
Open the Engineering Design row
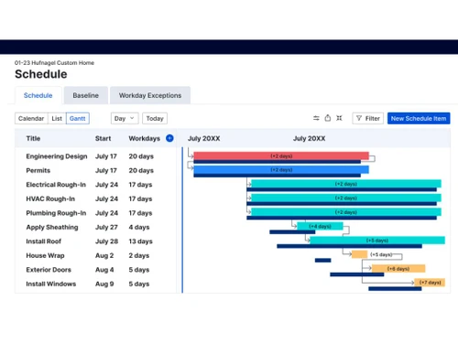click(x=95, y=156)
